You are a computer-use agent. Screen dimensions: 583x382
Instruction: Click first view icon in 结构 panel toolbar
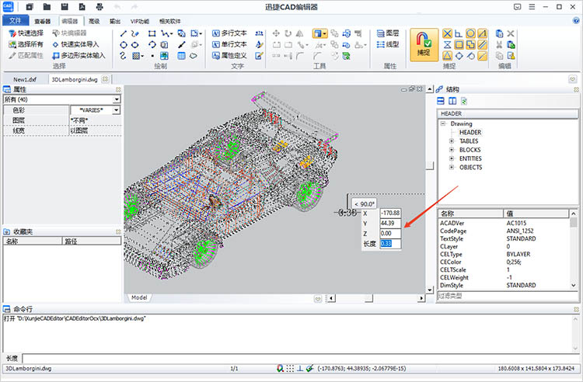coord(441,101)
